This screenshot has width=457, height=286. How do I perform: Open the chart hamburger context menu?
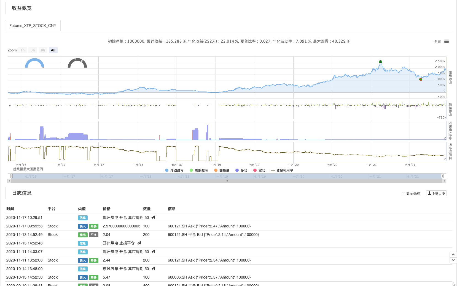click(447, 42)
